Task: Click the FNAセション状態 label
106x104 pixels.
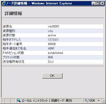Action: (13, 53)
